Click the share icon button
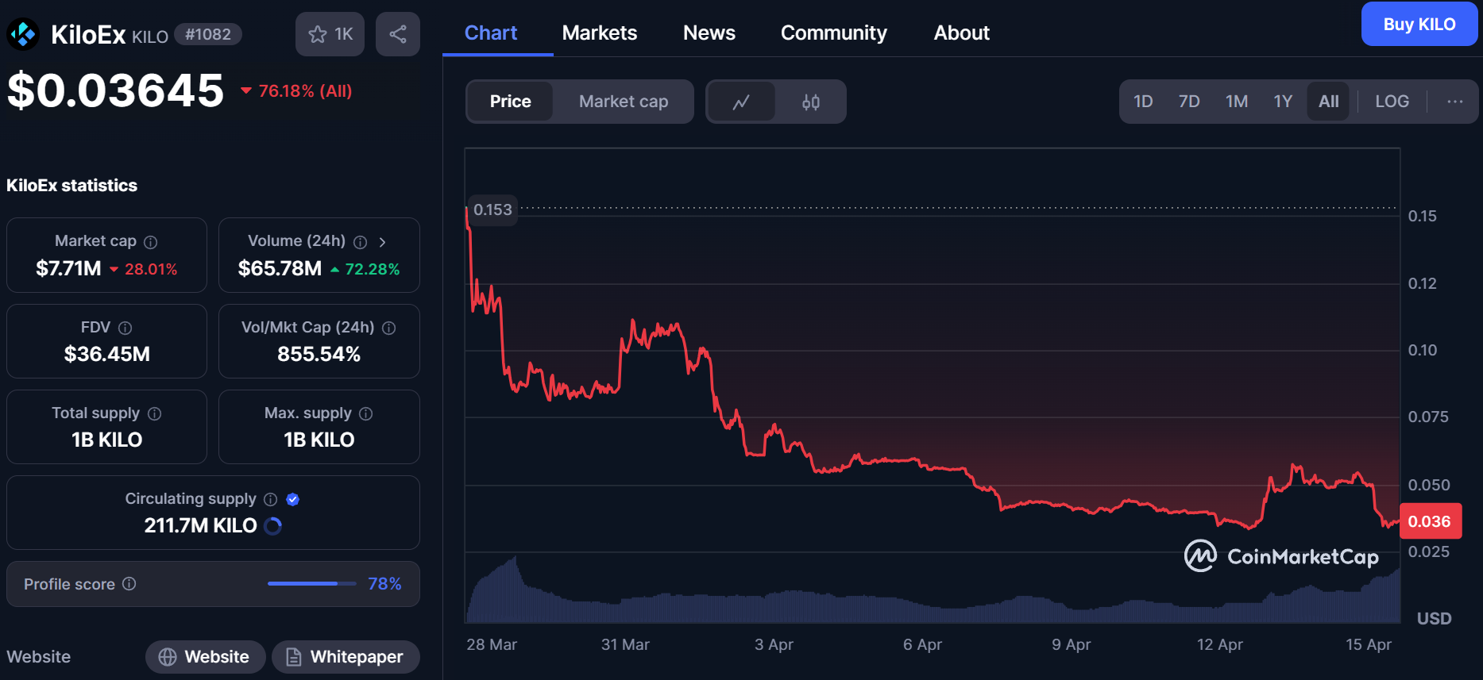This screenshot has width=1483, height=680. 398,34
